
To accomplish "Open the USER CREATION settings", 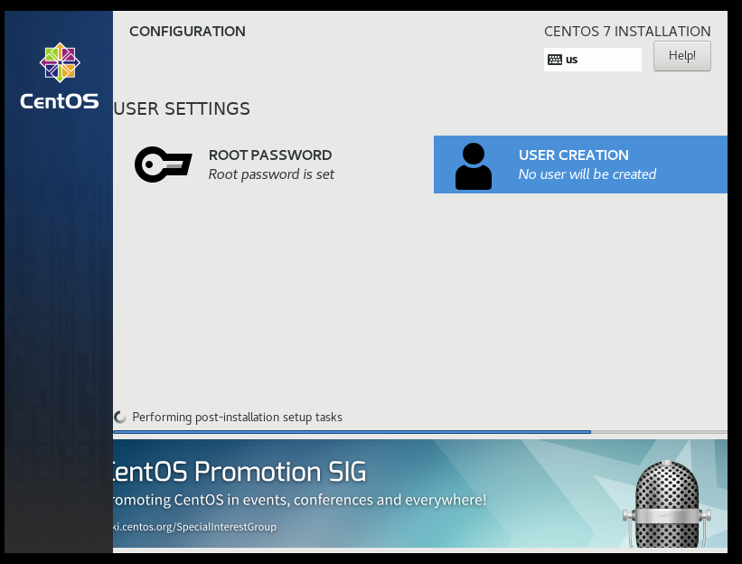I will click(x=580, y=164).
